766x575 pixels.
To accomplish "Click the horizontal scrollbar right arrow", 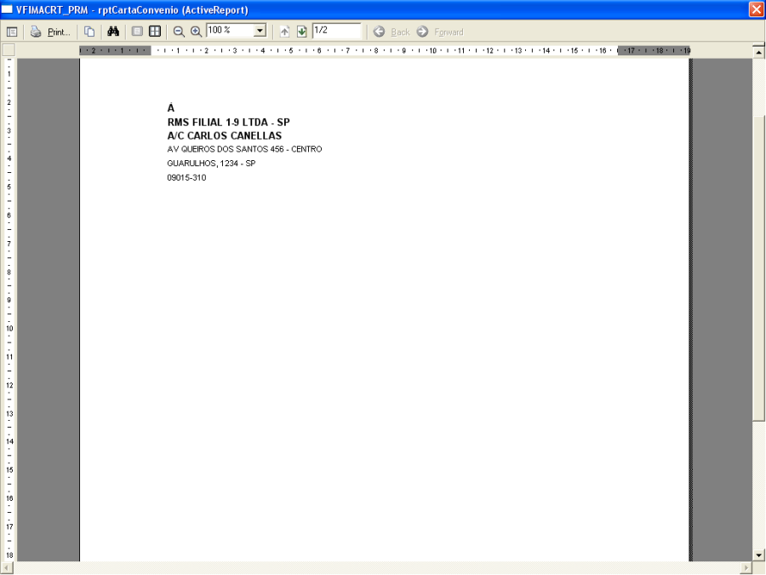I will [x=746, y=568].
